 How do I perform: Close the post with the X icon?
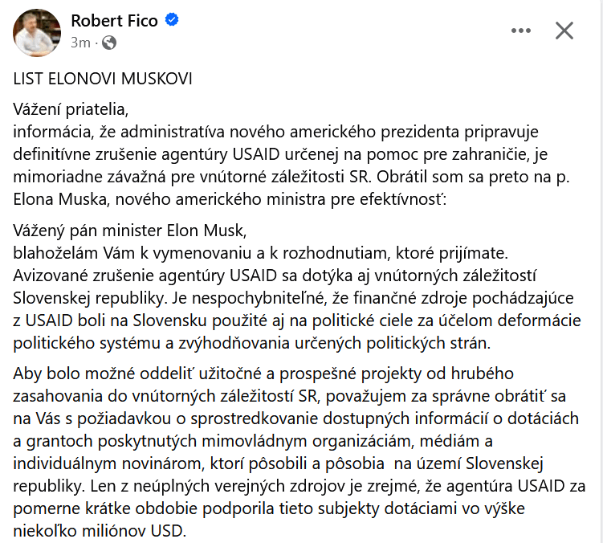[564, 31]
